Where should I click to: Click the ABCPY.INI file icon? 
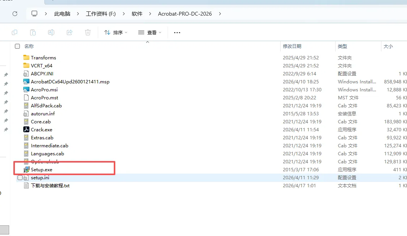point(26,73)
